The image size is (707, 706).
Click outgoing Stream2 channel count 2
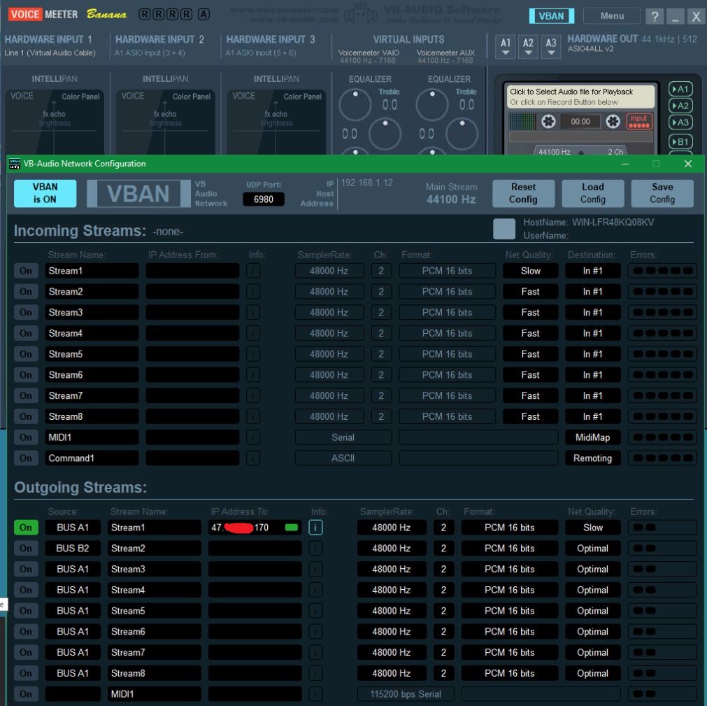443,548
